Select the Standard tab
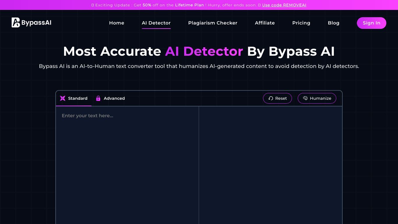The height and width of the screenshot is (224, 398). pyautogui.click(x=74, y=98)
